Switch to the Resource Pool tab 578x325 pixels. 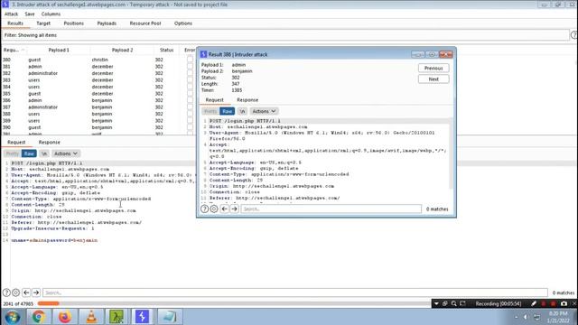click(x=145, y=23)
